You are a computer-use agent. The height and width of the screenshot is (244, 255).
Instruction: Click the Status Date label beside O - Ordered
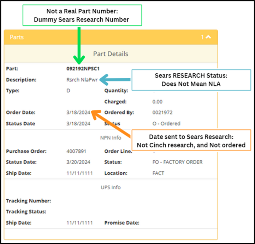pyautogui.click(x=20, y=123)
